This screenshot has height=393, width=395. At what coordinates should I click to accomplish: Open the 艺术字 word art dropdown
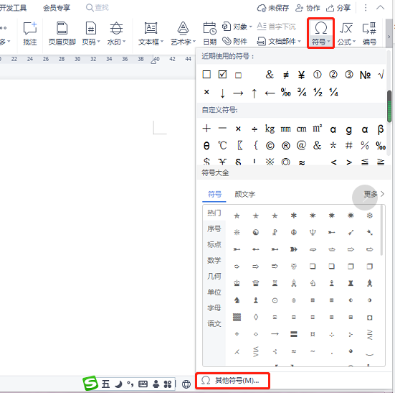point(183,34)
